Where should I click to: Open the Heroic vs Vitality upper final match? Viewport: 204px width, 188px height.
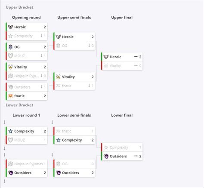coord(122,61)
